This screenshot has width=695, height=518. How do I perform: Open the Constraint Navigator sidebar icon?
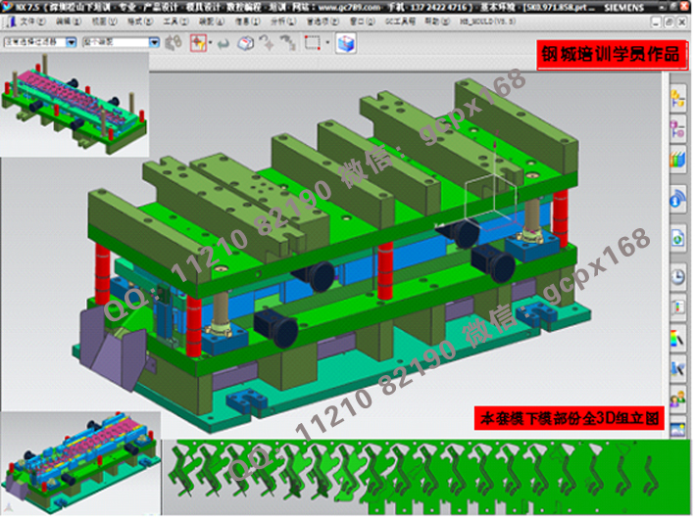click(x=676, y=129)
